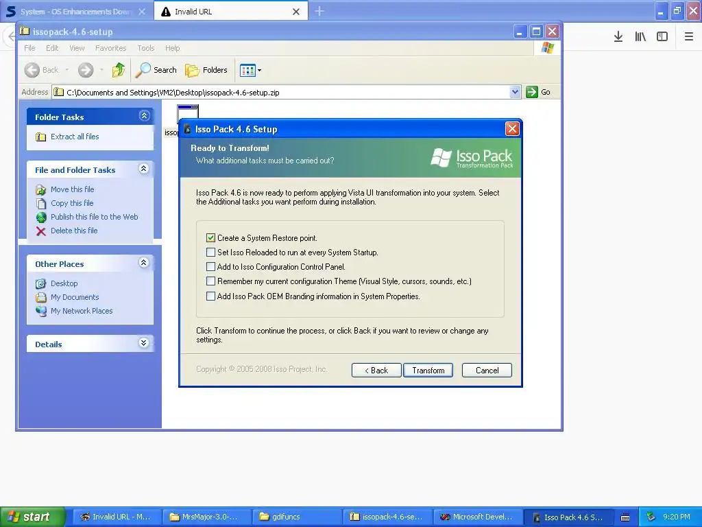
Task: Click Delete this file link
Action: coord(74,231)
